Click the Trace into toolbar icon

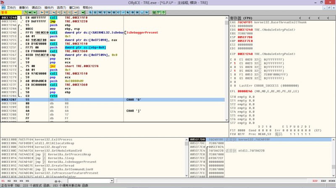65,13
